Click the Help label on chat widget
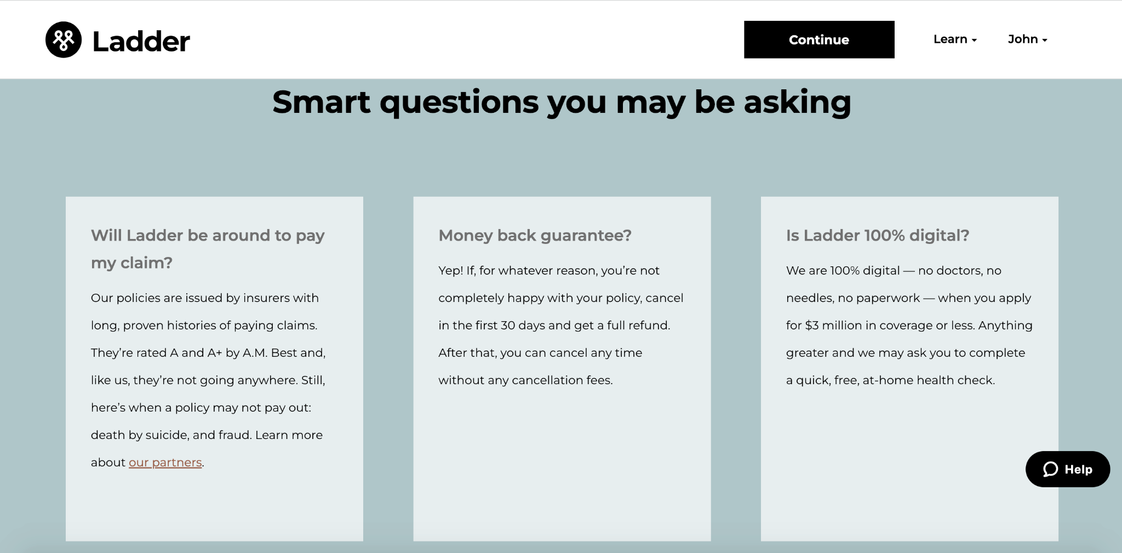The height and width of the screenshot is (553, 1122). tap(1078, 470)
